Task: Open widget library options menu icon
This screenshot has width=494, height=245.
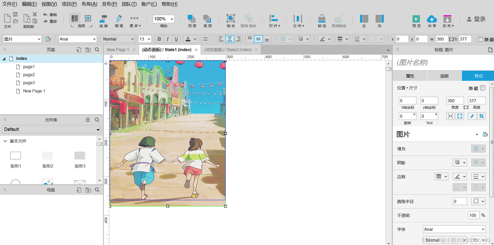Action: [x=88, y=120]
